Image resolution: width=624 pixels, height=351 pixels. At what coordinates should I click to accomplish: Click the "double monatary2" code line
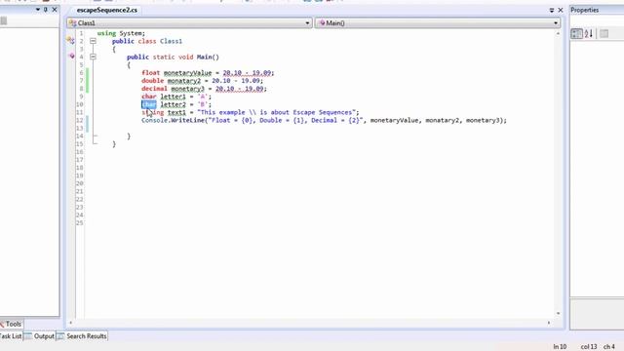point(202,81)
